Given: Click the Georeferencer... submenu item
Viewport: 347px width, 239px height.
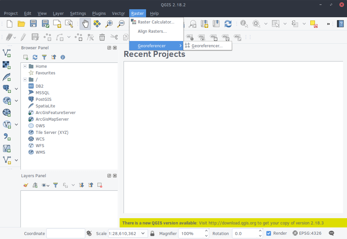Looking at the screenshot, I should click(208, 46).
